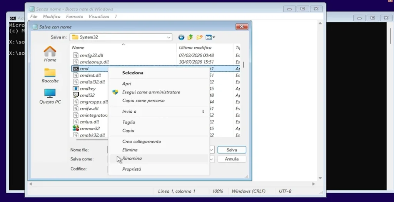Click the 100% zoom status entry
Image resolution: width=394 pixels, height=202 pixels.
coord(218,191)
